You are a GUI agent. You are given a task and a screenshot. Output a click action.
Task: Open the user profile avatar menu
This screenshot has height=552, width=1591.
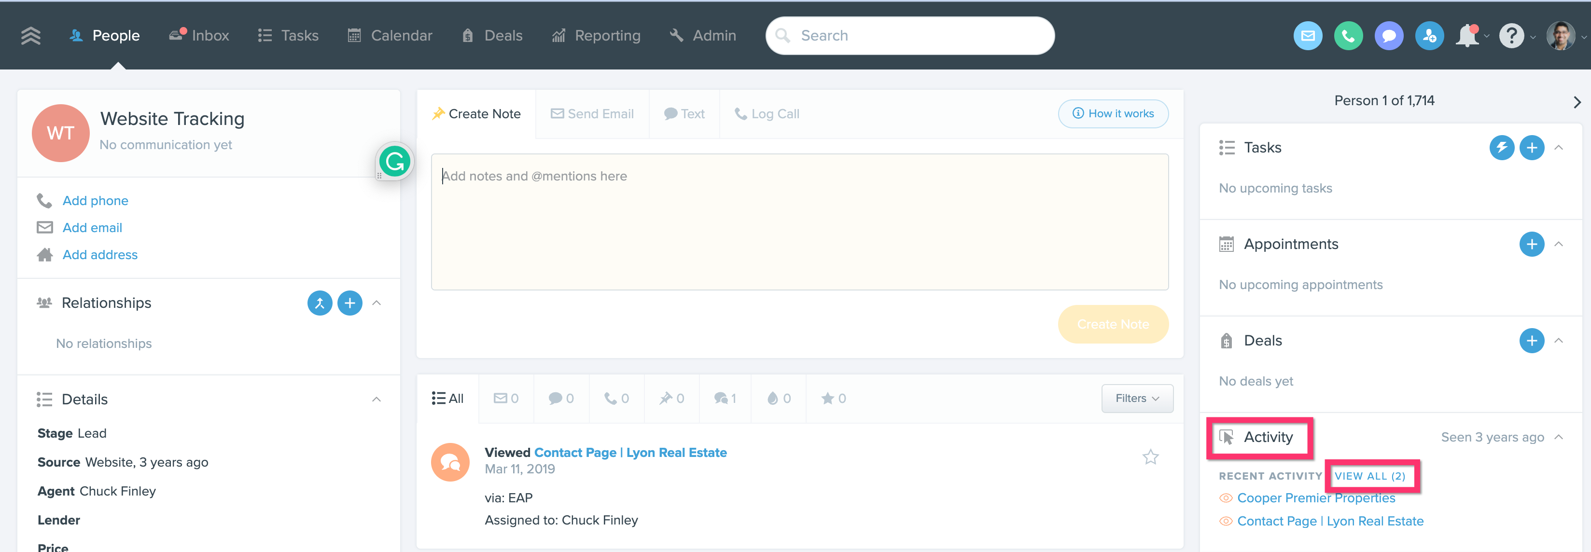pyautogui.click(x=1560, y=36)
